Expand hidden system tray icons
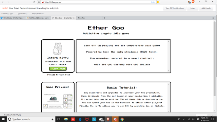The image size is (217, 122). [184, 119]
